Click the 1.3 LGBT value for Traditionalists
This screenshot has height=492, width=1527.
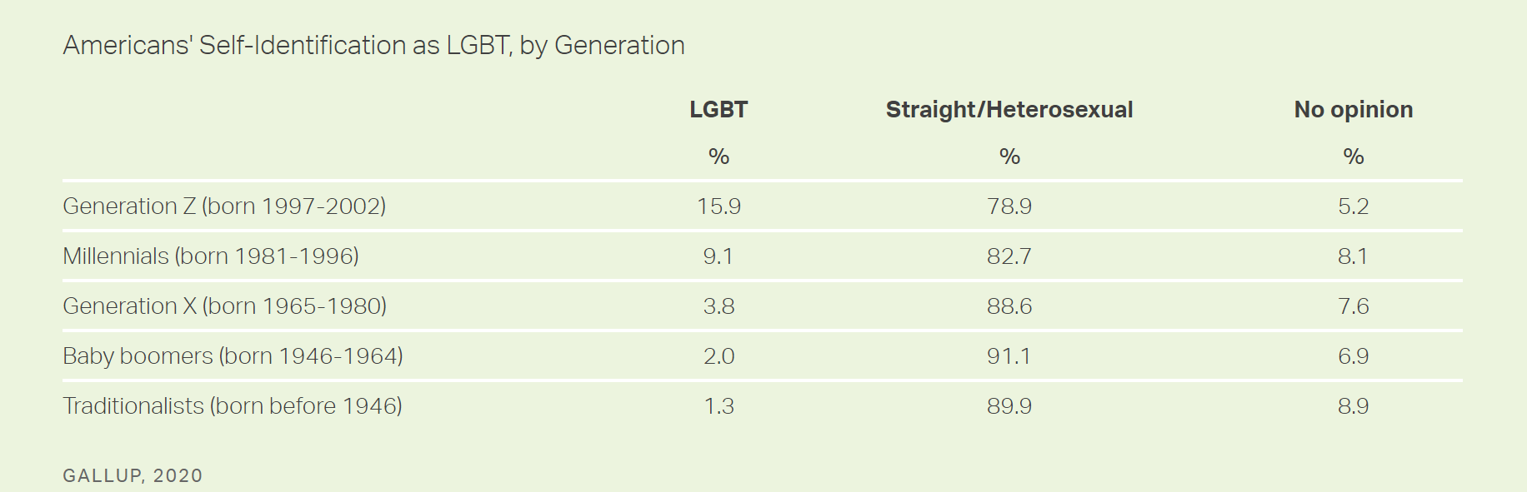[718, 405]
